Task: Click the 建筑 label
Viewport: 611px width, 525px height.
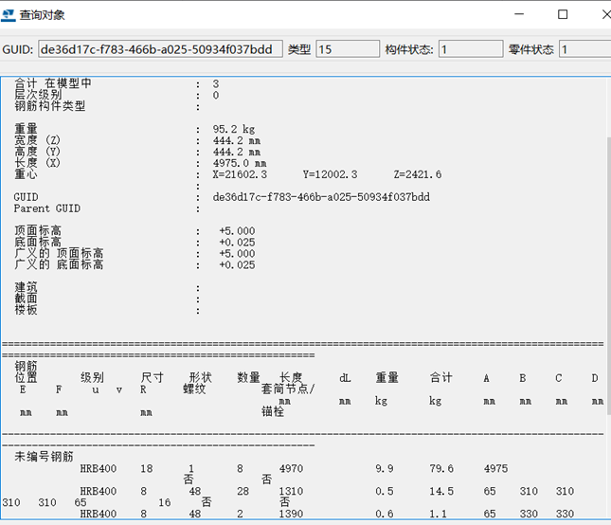Action: [x=27, y=288]
